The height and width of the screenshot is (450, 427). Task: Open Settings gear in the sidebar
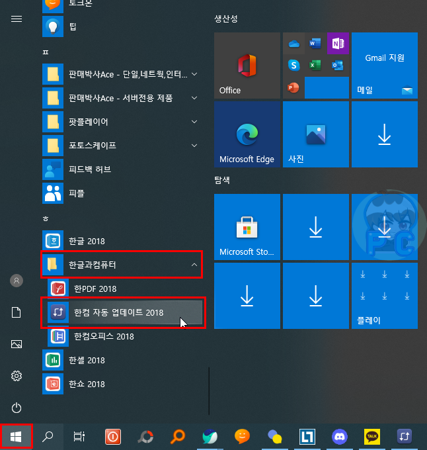[x=17, y=376]
